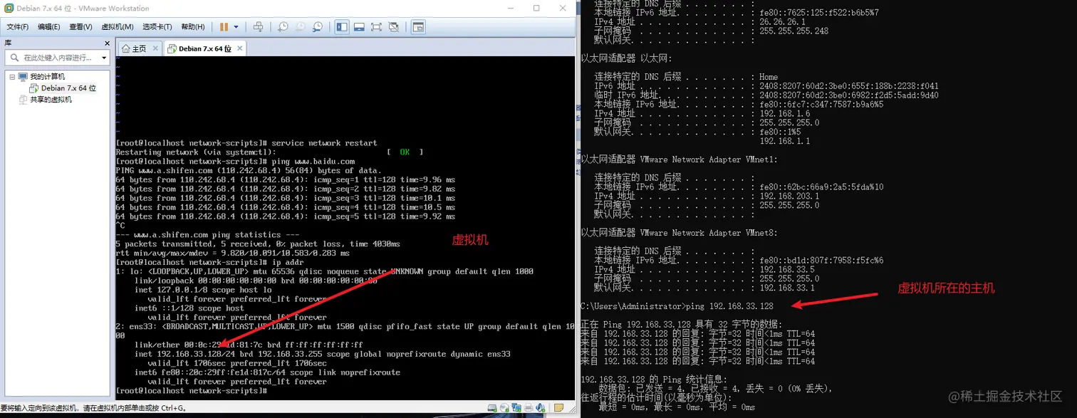
Task: Open the 帮助(H) menu
Action: click(x=192, y=27)
